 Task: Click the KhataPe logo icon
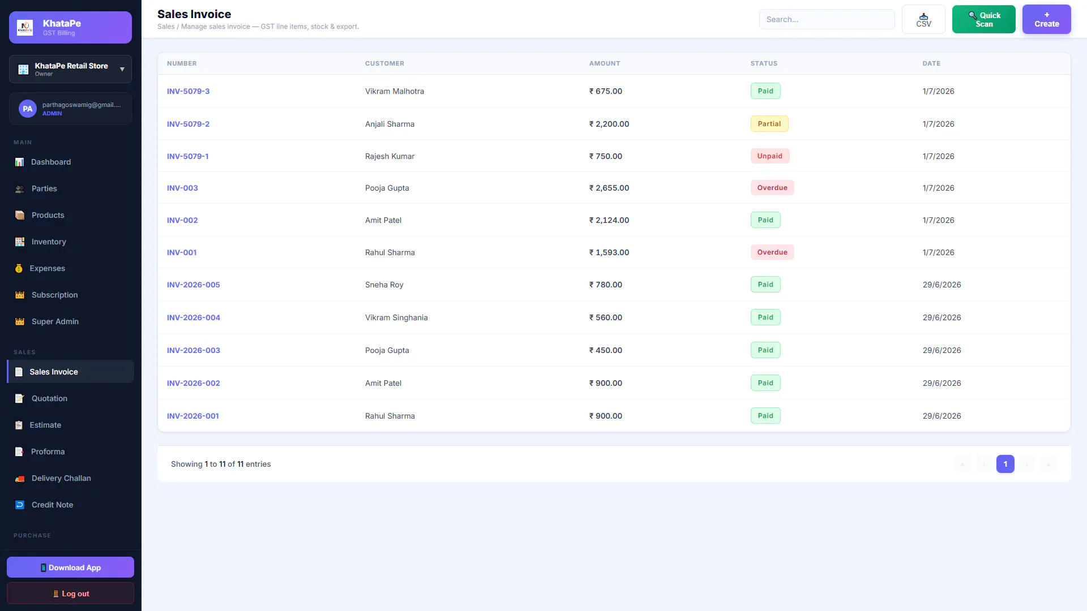click(x=25, y=27)
